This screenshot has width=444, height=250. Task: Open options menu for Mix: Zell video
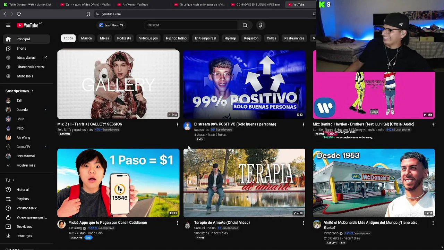point(177,124)
